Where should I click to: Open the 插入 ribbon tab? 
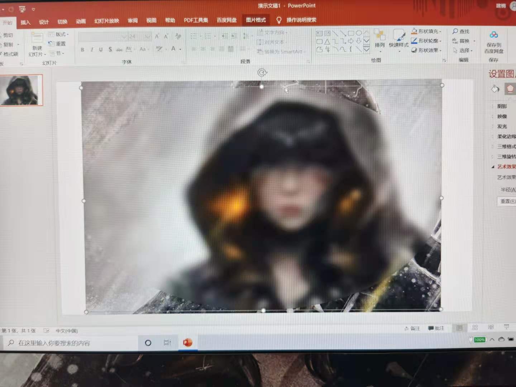click(25, 22)
